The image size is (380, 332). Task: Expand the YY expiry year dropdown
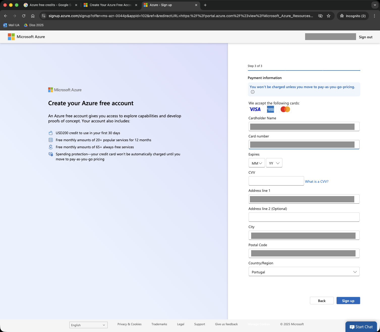274,163
